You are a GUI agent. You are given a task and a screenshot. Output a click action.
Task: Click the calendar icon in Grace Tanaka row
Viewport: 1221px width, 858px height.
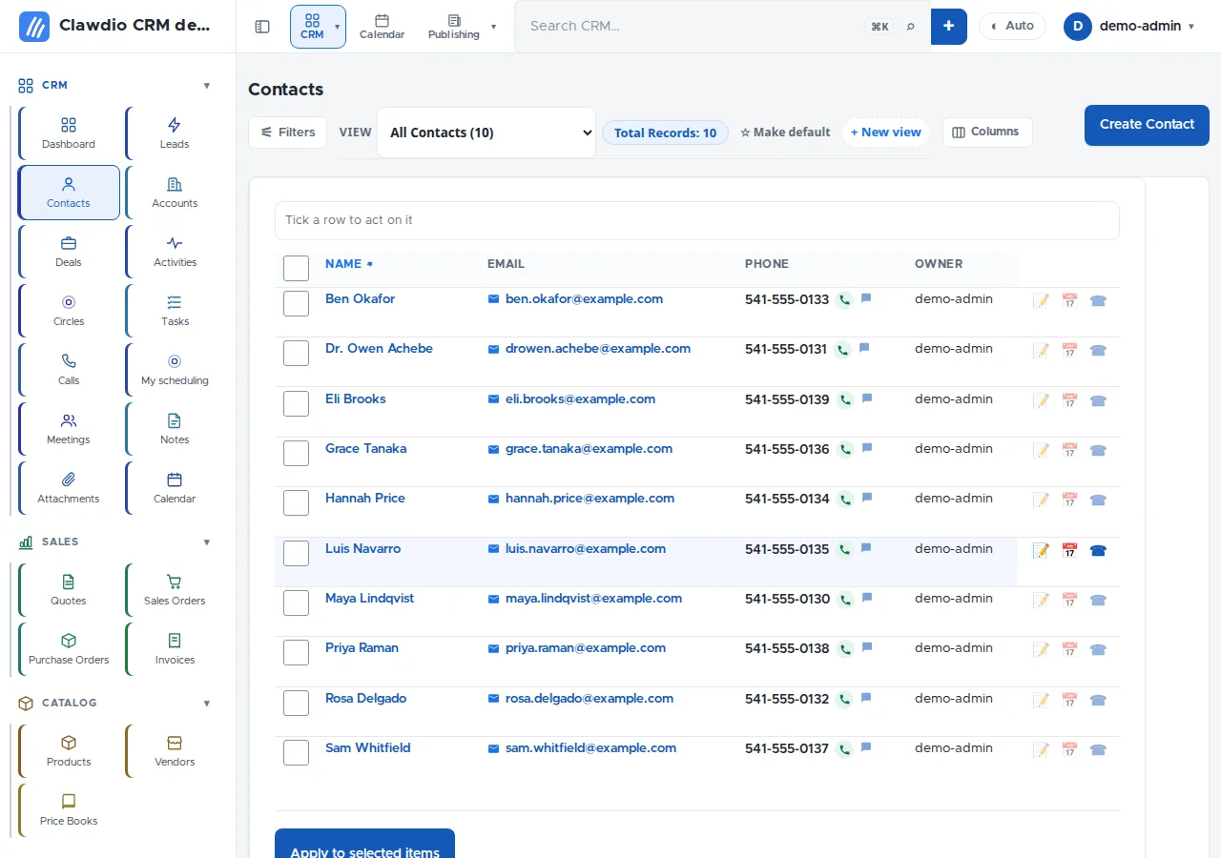click(x=1069, y=450)
